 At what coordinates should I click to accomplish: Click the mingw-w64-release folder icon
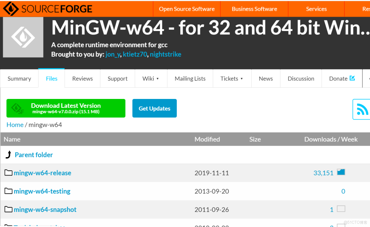[x=8, y=173]
